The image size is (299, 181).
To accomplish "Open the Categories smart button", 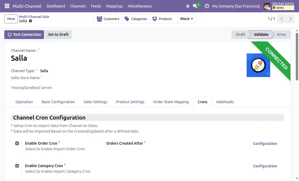I will pos(136,19).
